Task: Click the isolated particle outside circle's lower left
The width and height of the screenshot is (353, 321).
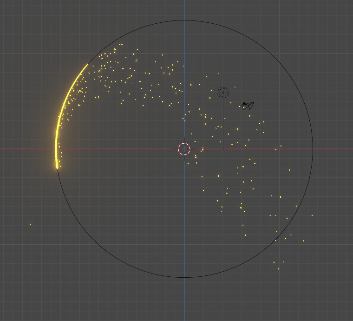Action: coord(30,225)
